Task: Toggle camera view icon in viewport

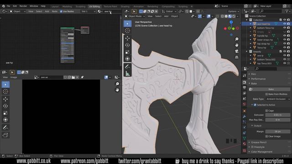Action: 236,51
